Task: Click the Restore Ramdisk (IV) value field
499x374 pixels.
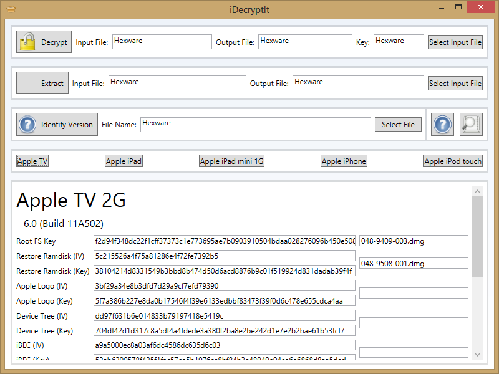Action: (225, 256)
